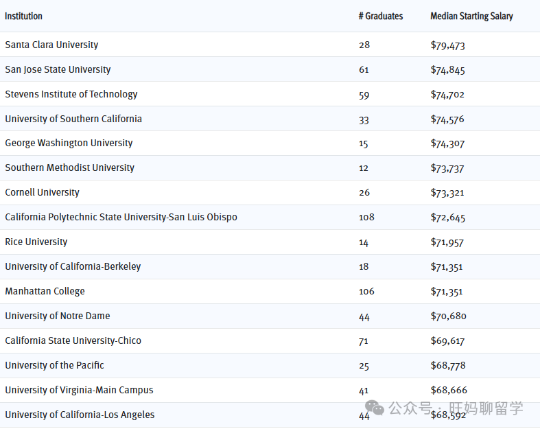Select Cornell University name
Image resolution: width=540 pixels, height=429 pixels.
pyautogui.click(x=42, y=192)
